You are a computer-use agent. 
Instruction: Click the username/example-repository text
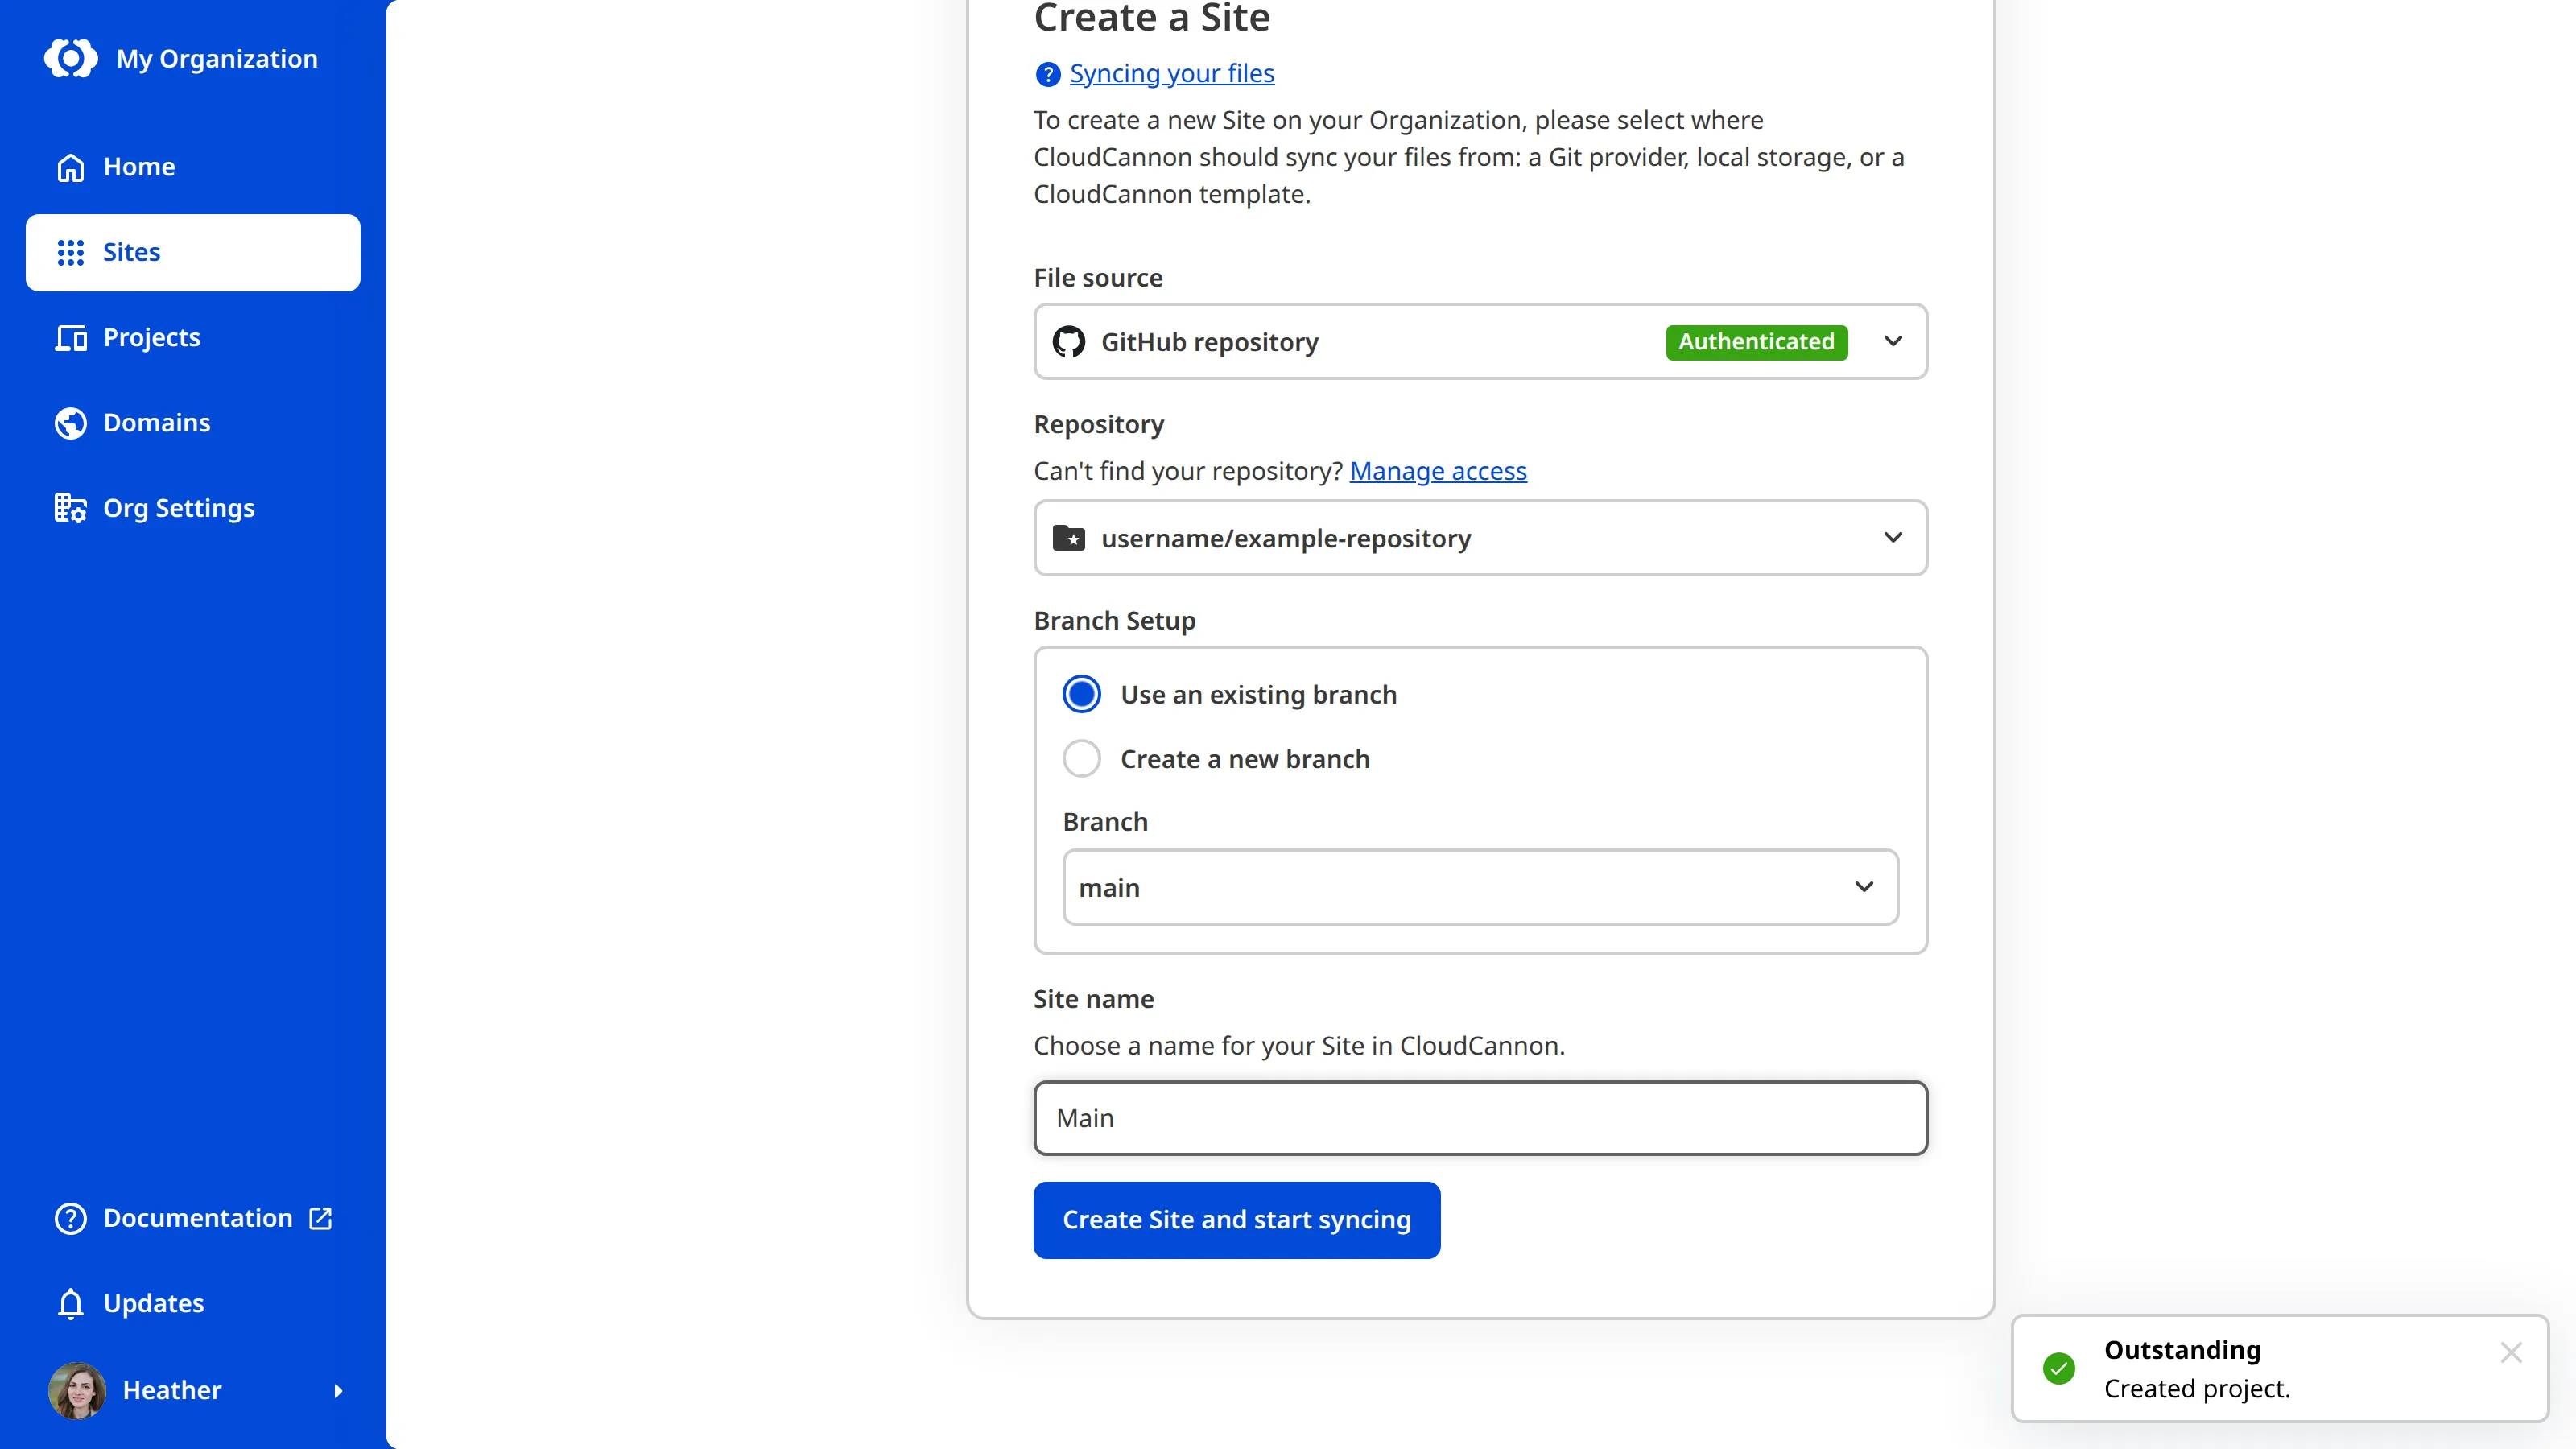point(1285,539)
